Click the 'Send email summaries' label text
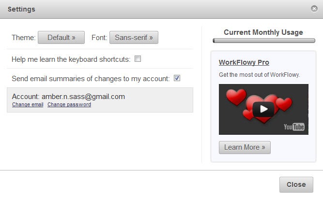The width and height of the screenshot is (323, 198). (91, 78)
